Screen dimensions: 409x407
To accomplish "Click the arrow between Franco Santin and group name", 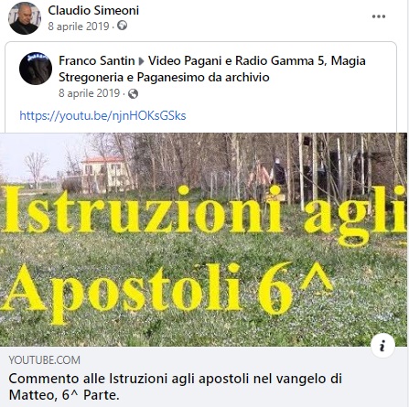I will (141, 61).
